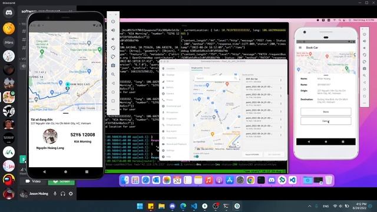Open Visual Studio Code in macOS dock

[293, 180]
